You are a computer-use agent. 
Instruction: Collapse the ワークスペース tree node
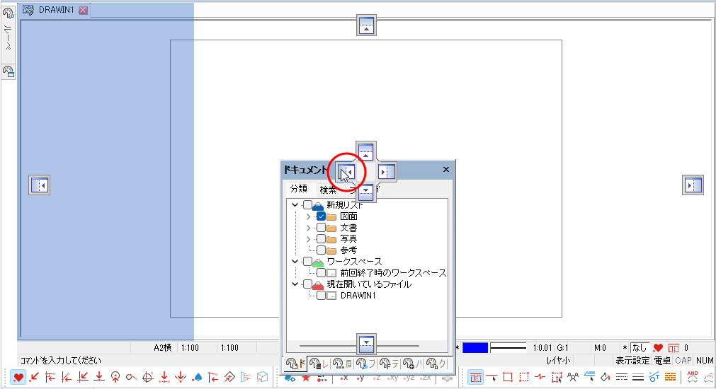[295, 262]
